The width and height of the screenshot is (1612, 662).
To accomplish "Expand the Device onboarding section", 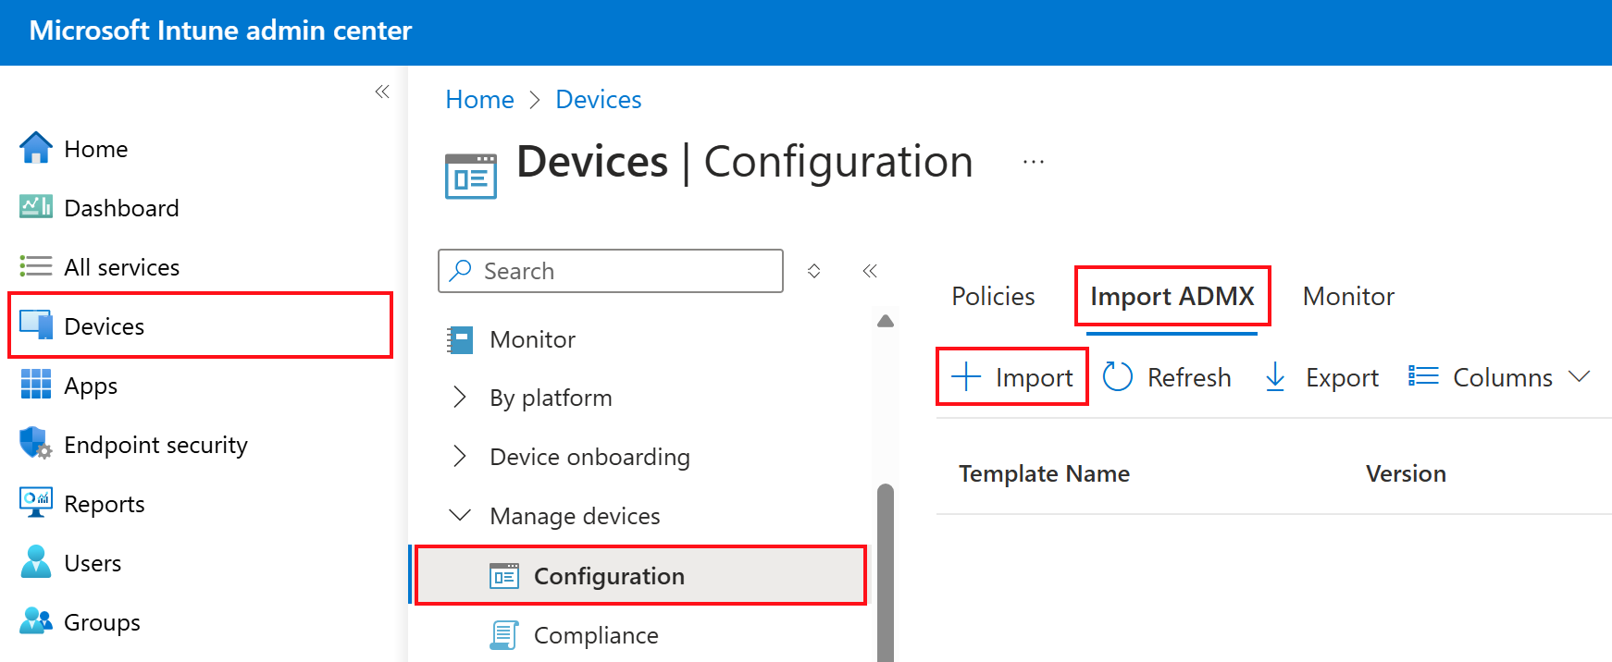I will [460, 457].
